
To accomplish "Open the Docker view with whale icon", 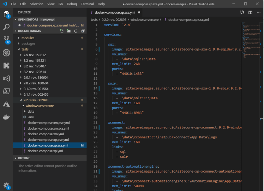I will click(x=6, y=117).
